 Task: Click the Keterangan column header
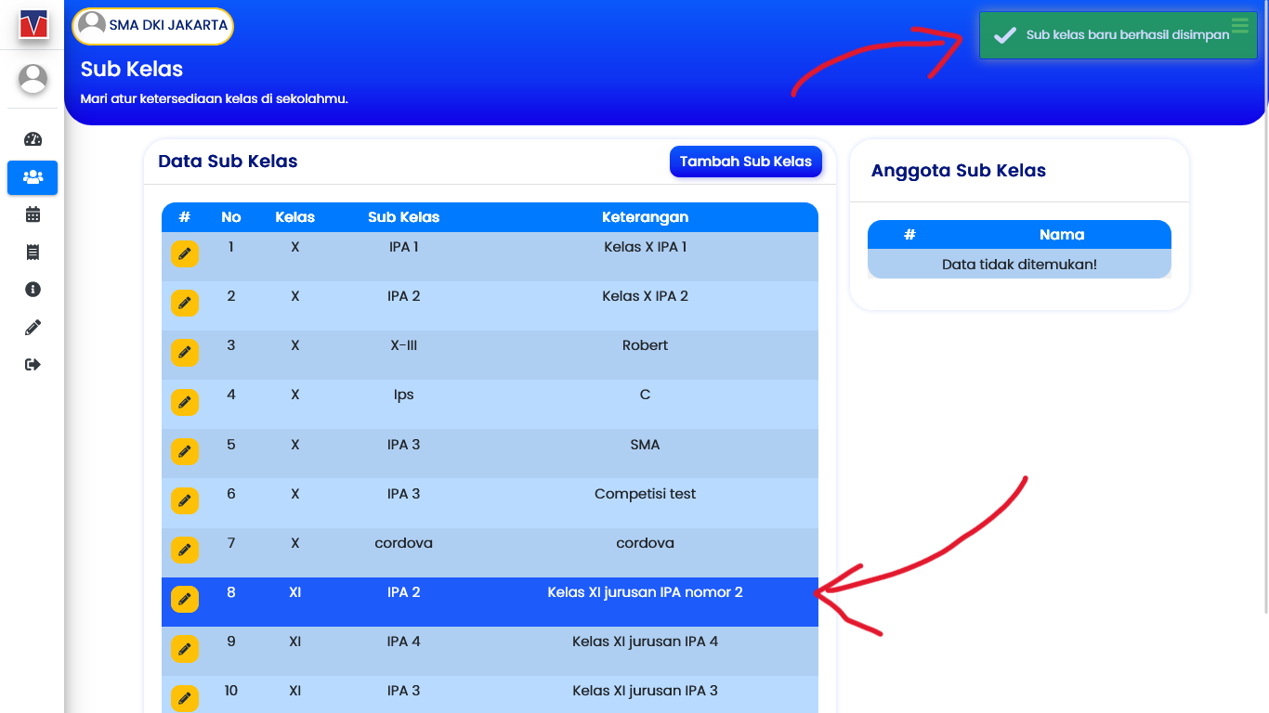(645, 217)
